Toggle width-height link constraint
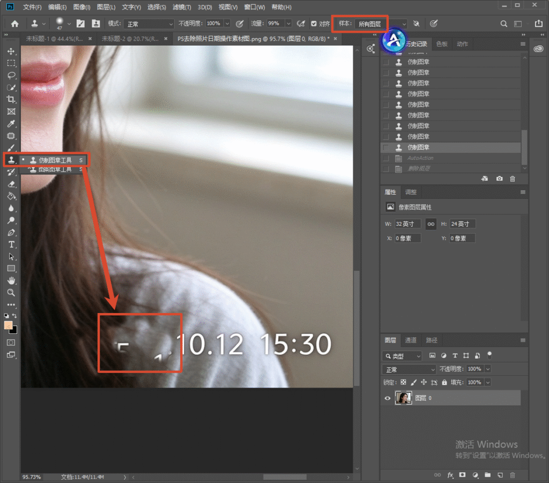The image size is (549, 483). (x=431, y=224)
